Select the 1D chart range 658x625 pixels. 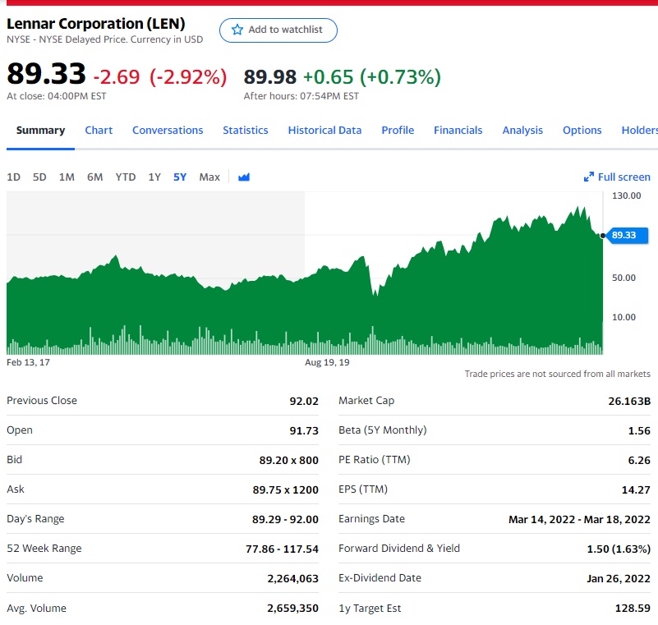click(x=13, y=177)
